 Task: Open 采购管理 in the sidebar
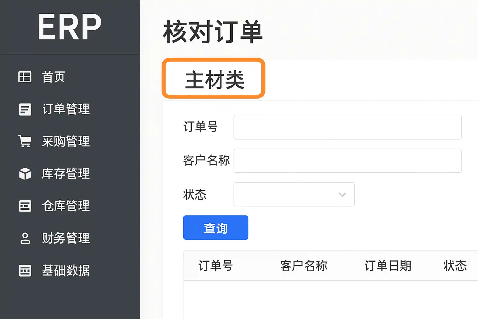point(66,141)
